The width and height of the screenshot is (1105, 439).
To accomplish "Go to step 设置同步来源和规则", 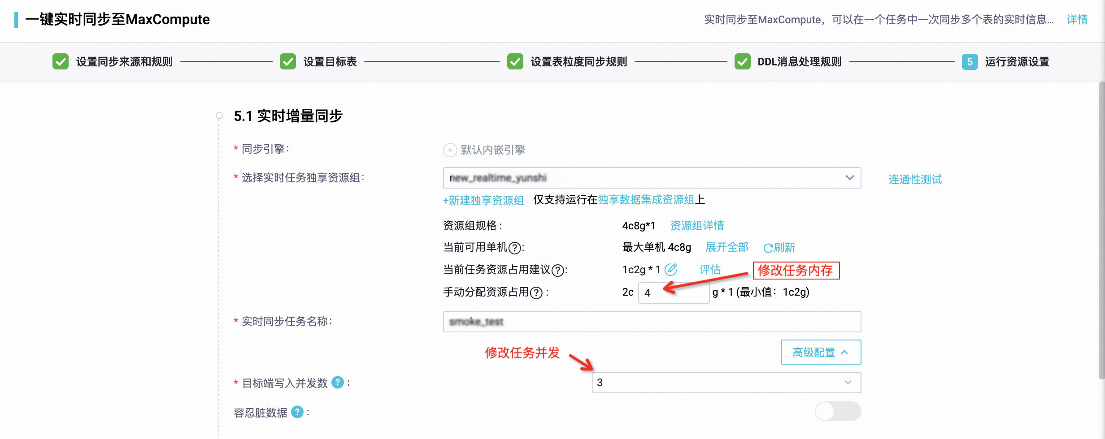I will coord(124,61).
